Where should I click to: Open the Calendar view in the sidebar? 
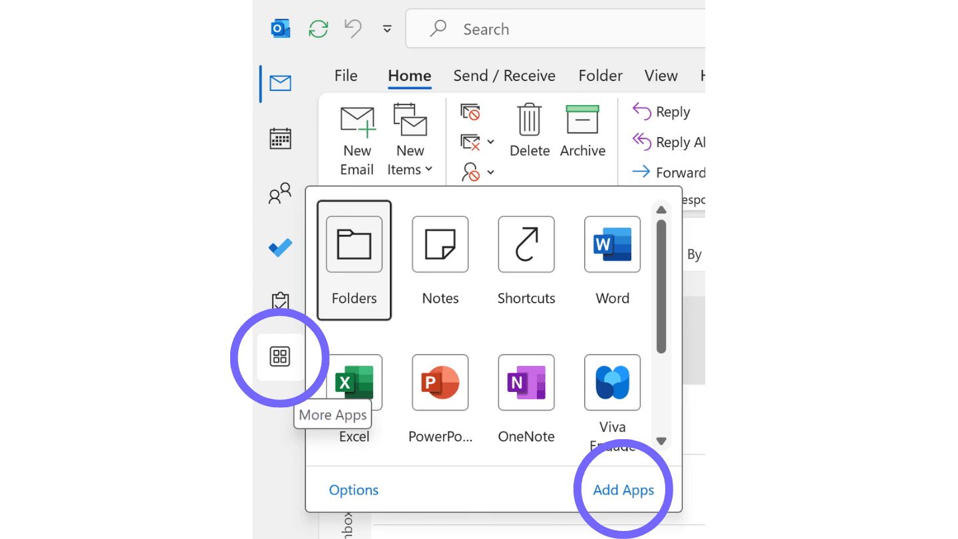[x=280, y=138]
